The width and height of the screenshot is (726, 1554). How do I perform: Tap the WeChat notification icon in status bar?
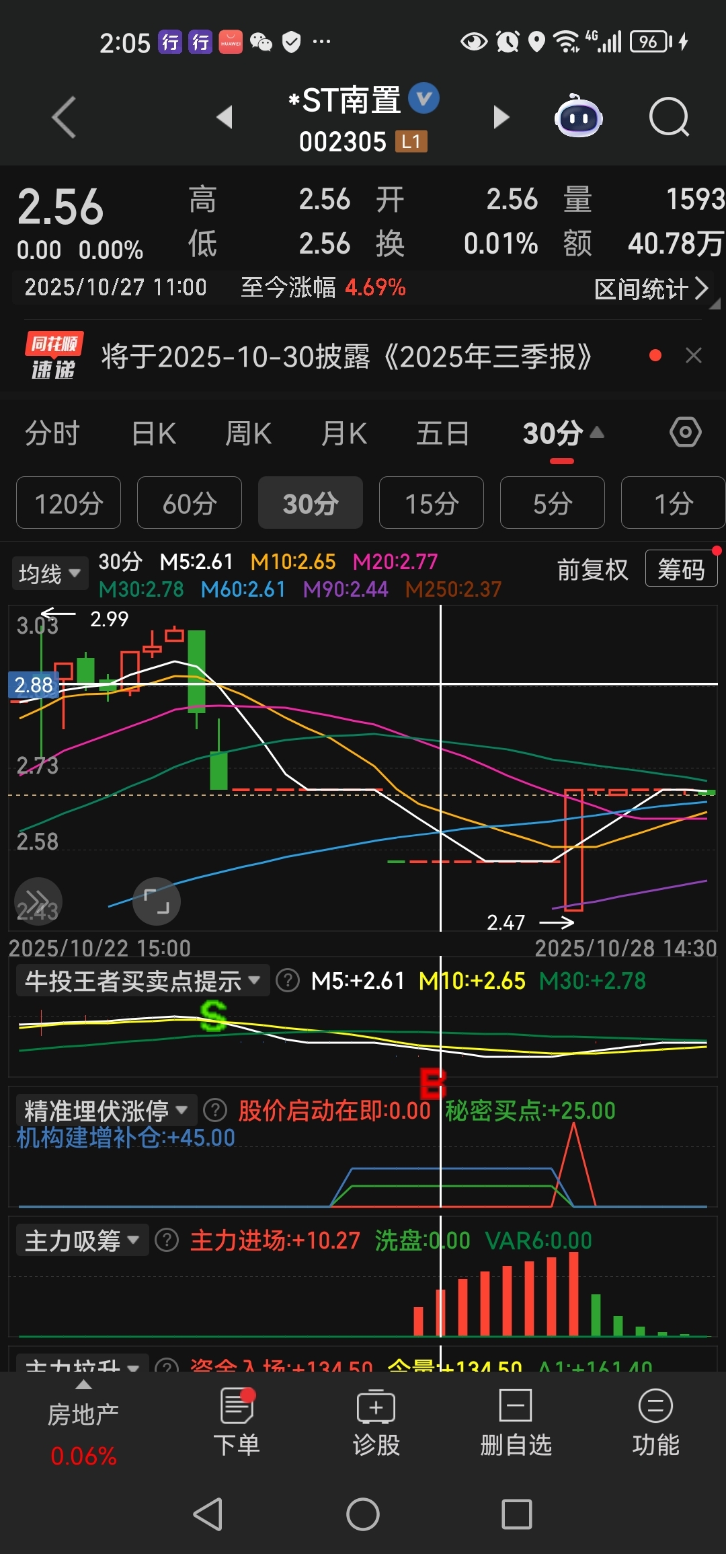(x=261, y=42)
